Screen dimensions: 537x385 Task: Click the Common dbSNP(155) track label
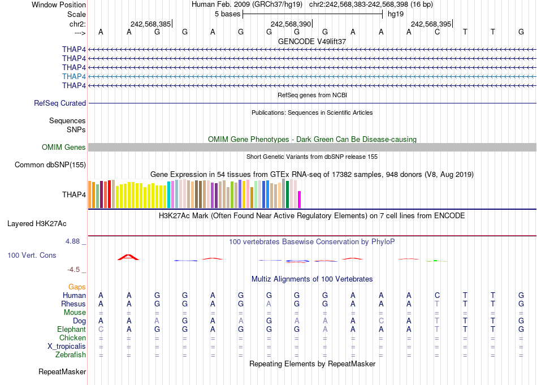(50, 165)
